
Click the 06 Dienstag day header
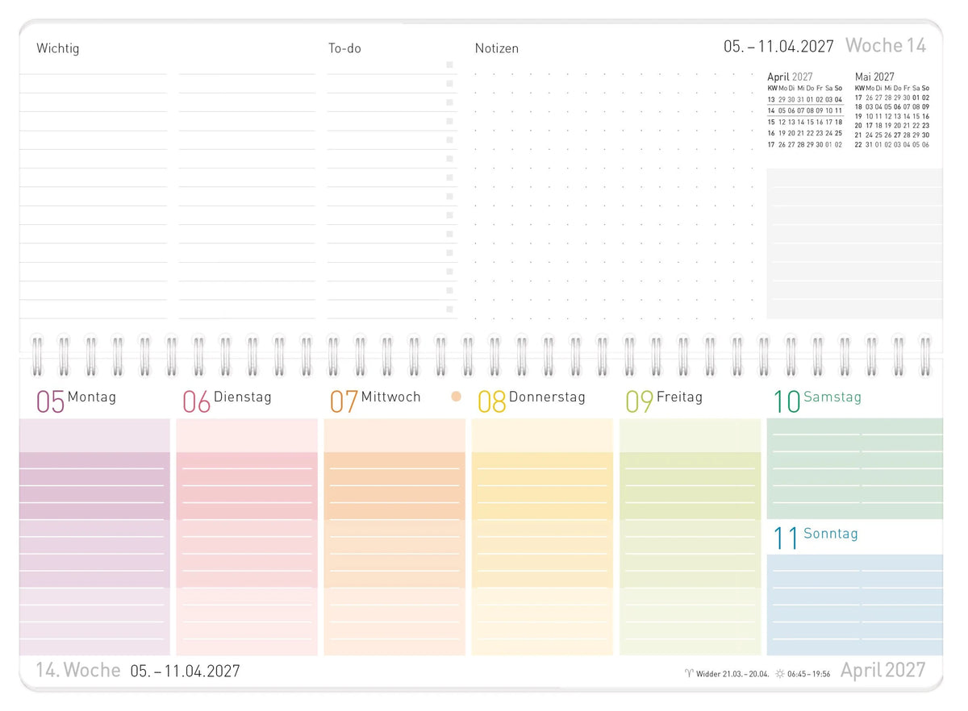point(227,401)
